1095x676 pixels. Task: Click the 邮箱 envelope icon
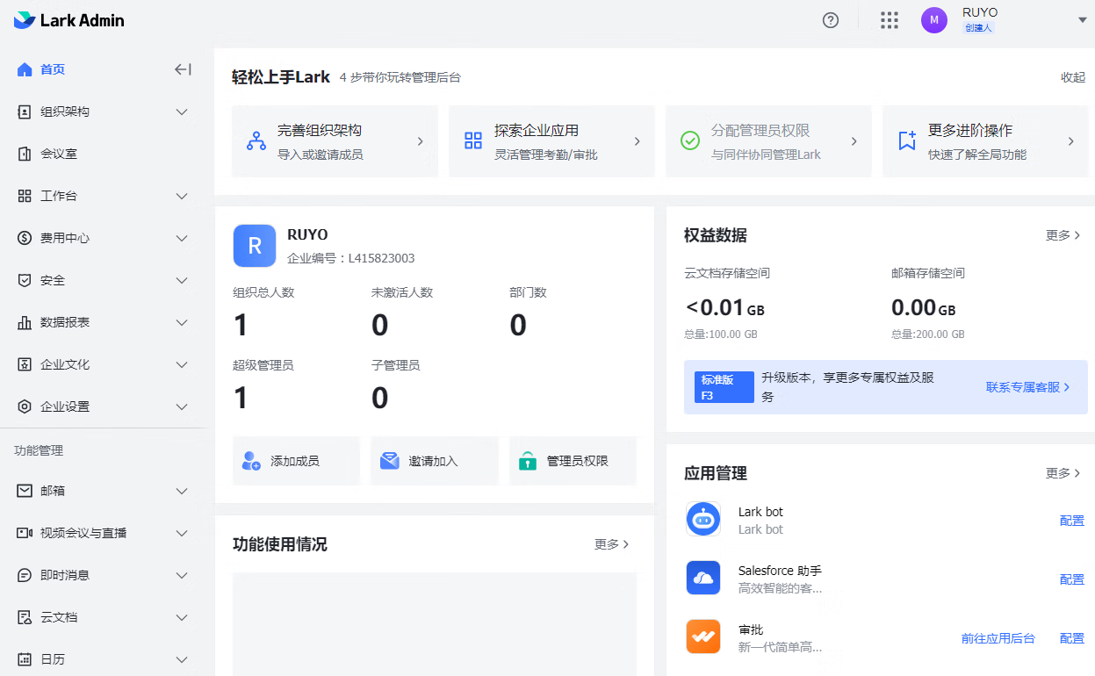tap(25, 491)
